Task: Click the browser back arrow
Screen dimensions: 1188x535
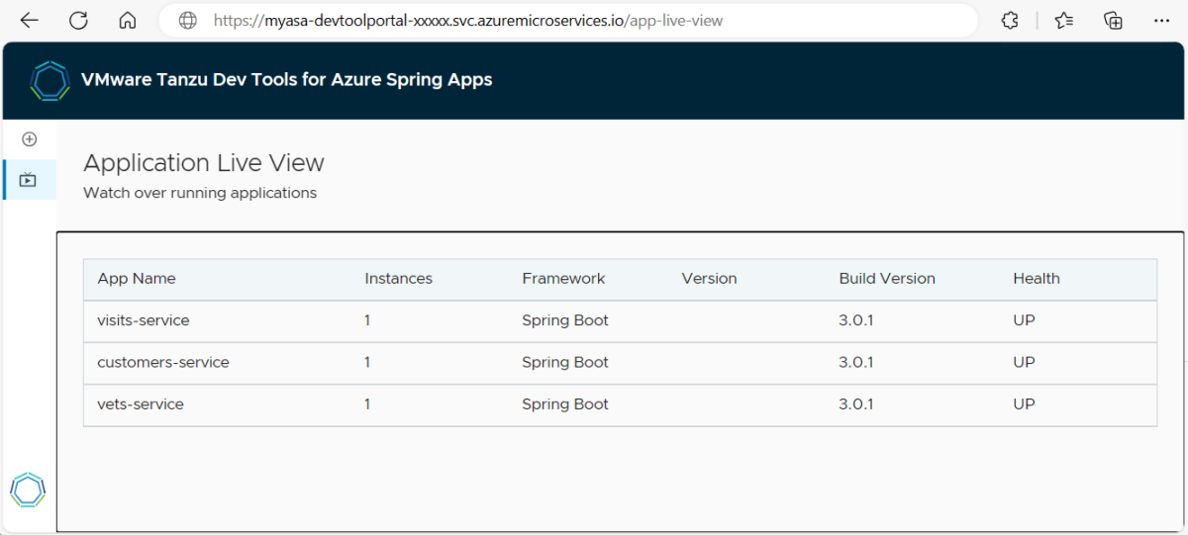Action: 30,21
